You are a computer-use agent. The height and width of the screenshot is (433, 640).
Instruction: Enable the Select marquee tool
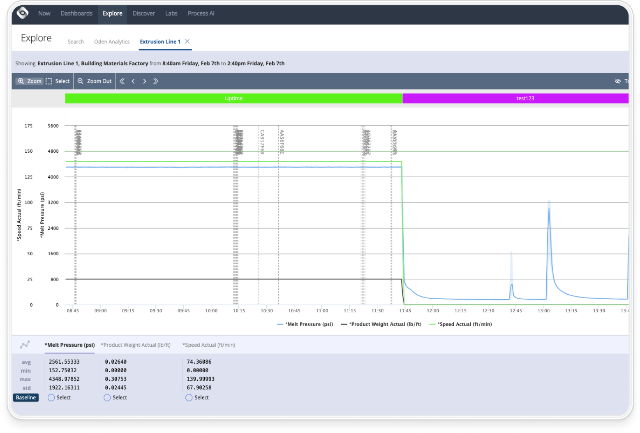point(58,81)
